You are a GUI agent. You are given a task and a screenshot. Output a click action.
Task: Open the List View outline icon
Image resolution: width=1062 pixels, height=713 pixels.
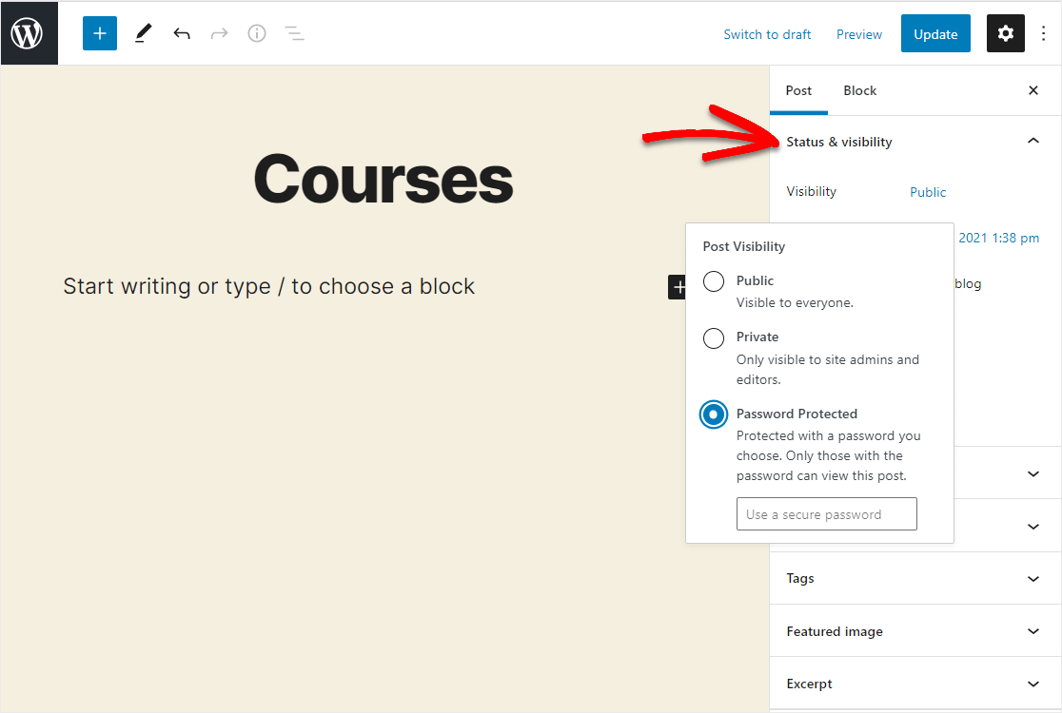click(294, 33)
